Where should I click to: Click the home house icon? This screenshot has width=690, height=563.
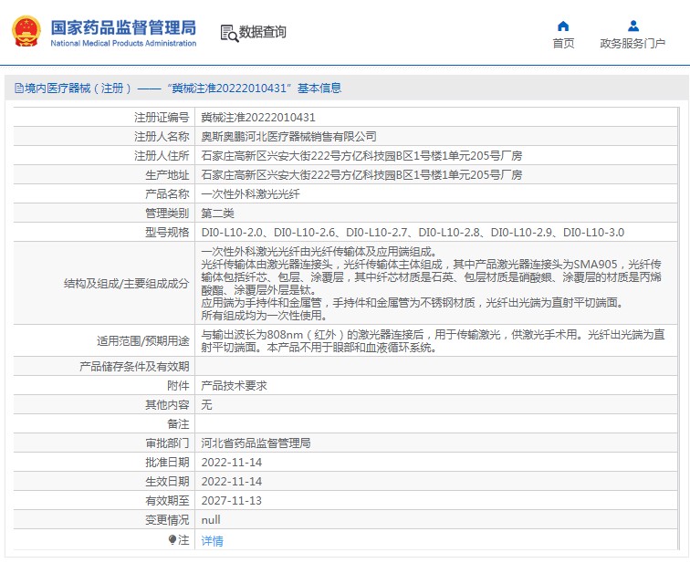(x=563, y=26)
